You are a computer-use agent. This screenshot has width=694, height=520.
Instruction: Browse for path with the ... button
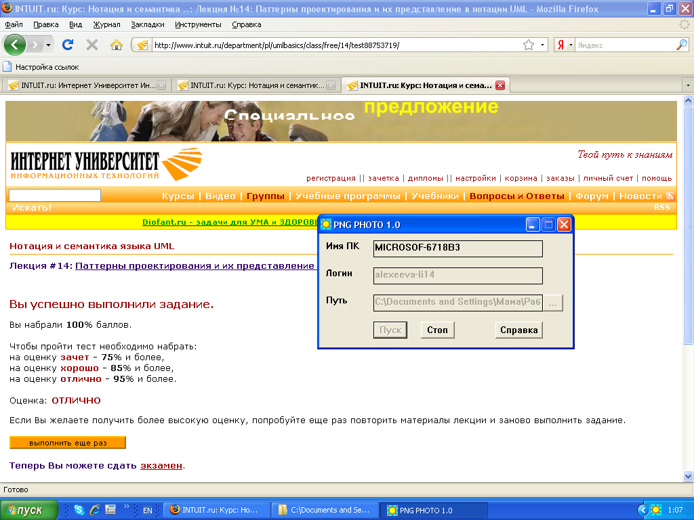coord(553,303)
